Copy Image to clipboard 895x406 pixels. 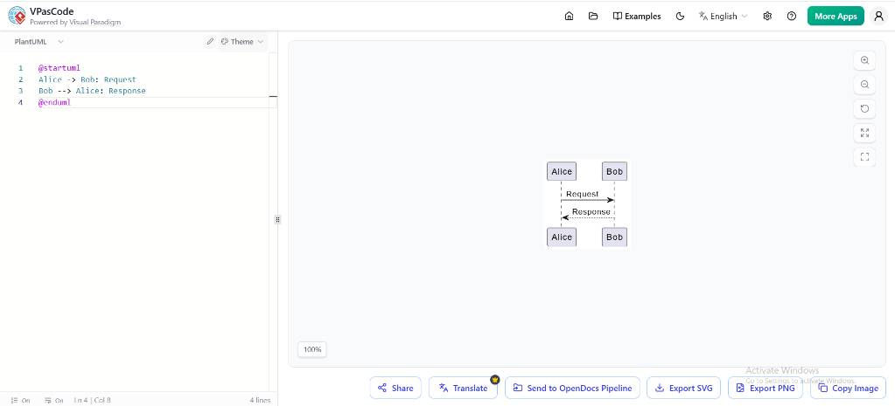849,388
